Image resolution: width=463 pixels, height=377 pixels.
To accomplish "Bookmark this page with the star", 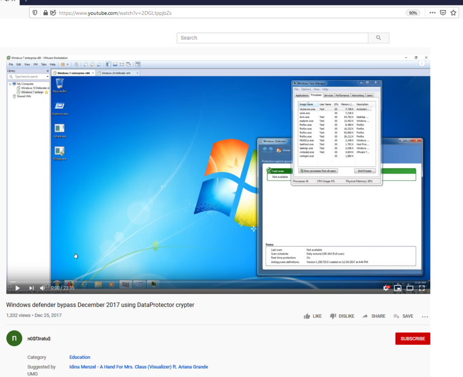I will tap(453, 13).
